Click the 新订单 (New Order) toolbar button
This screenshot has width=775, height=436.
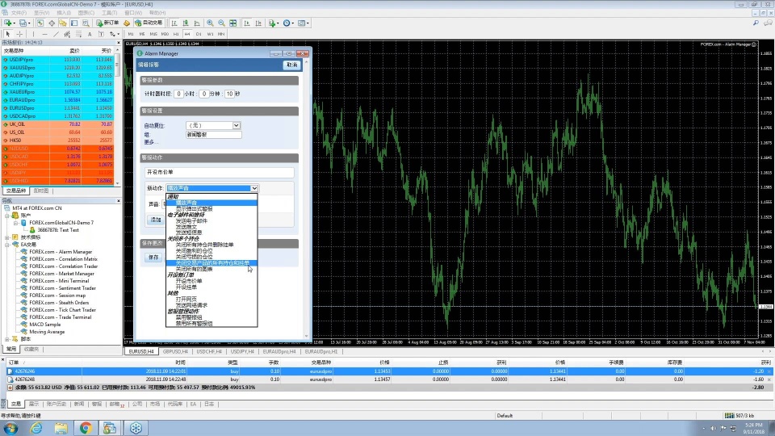point(108,23)
